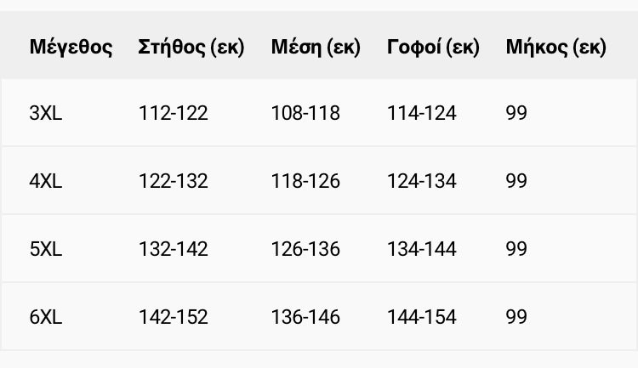The width and height of the screenshot is (638, 368).
Task: Select hips value 134-144
Action: [x=421, y=249]
